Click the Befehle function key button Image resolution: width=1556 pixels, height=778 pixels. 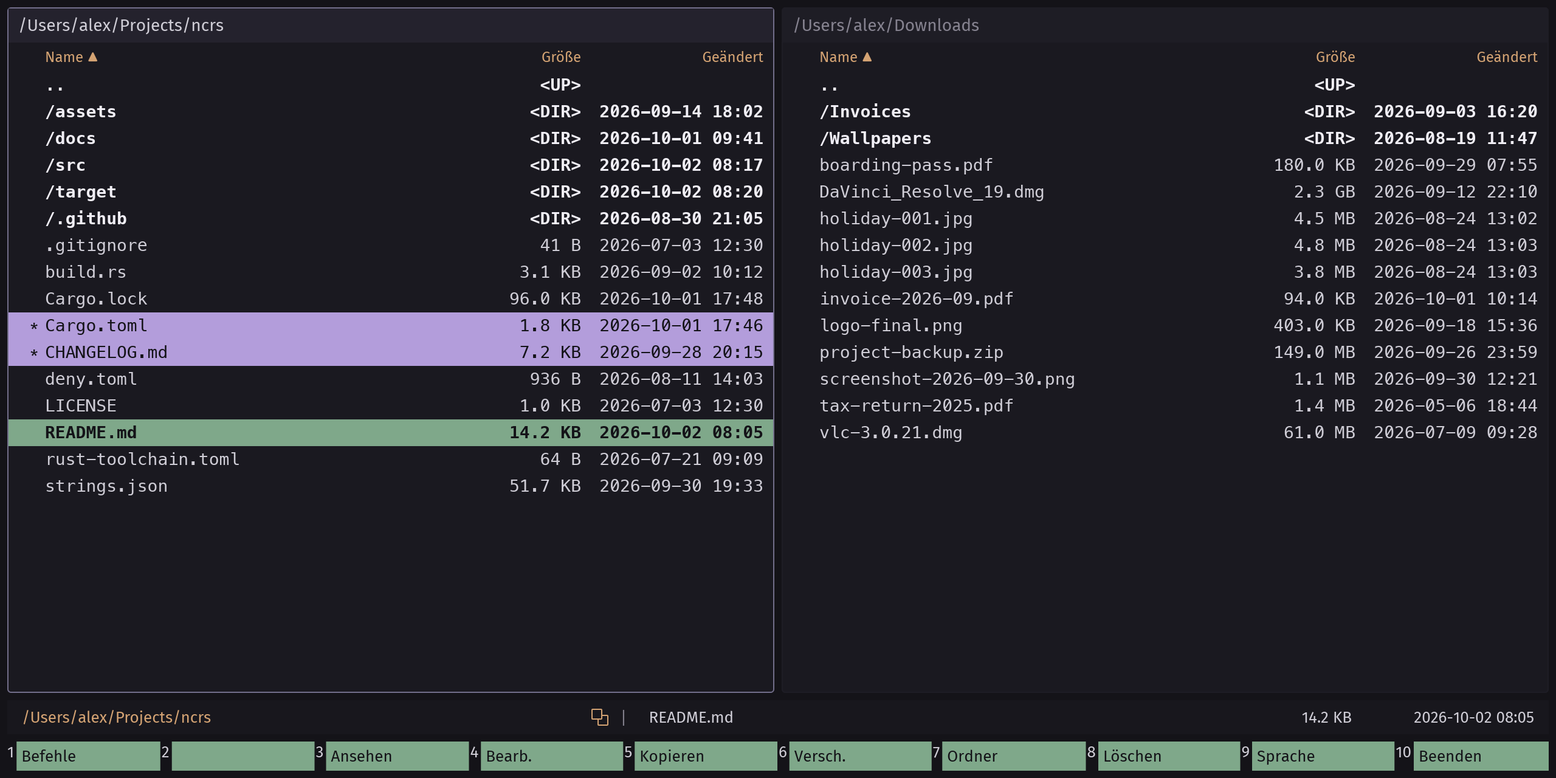88,756
